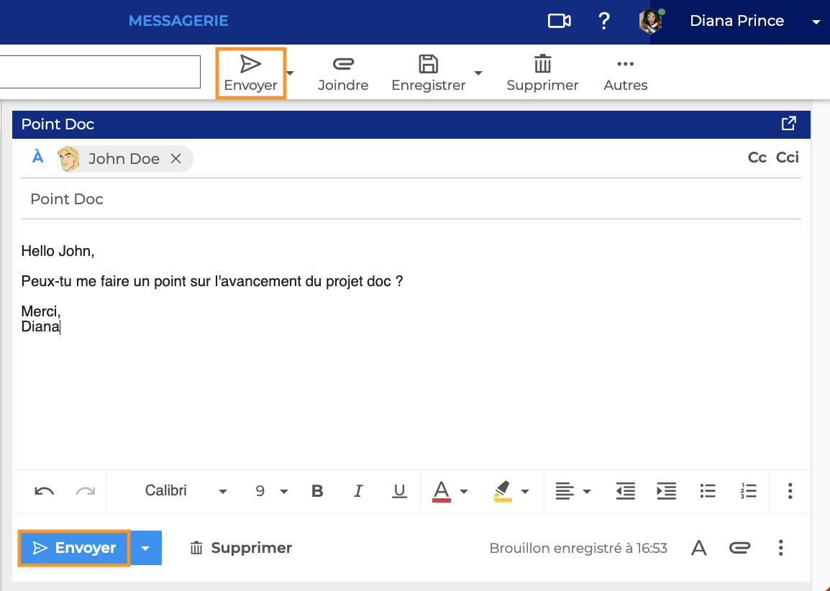Image resolution: width=830 pixels, height=591 pixels.
Task: Toggle underline formatting
Action: tap(400, 491)
